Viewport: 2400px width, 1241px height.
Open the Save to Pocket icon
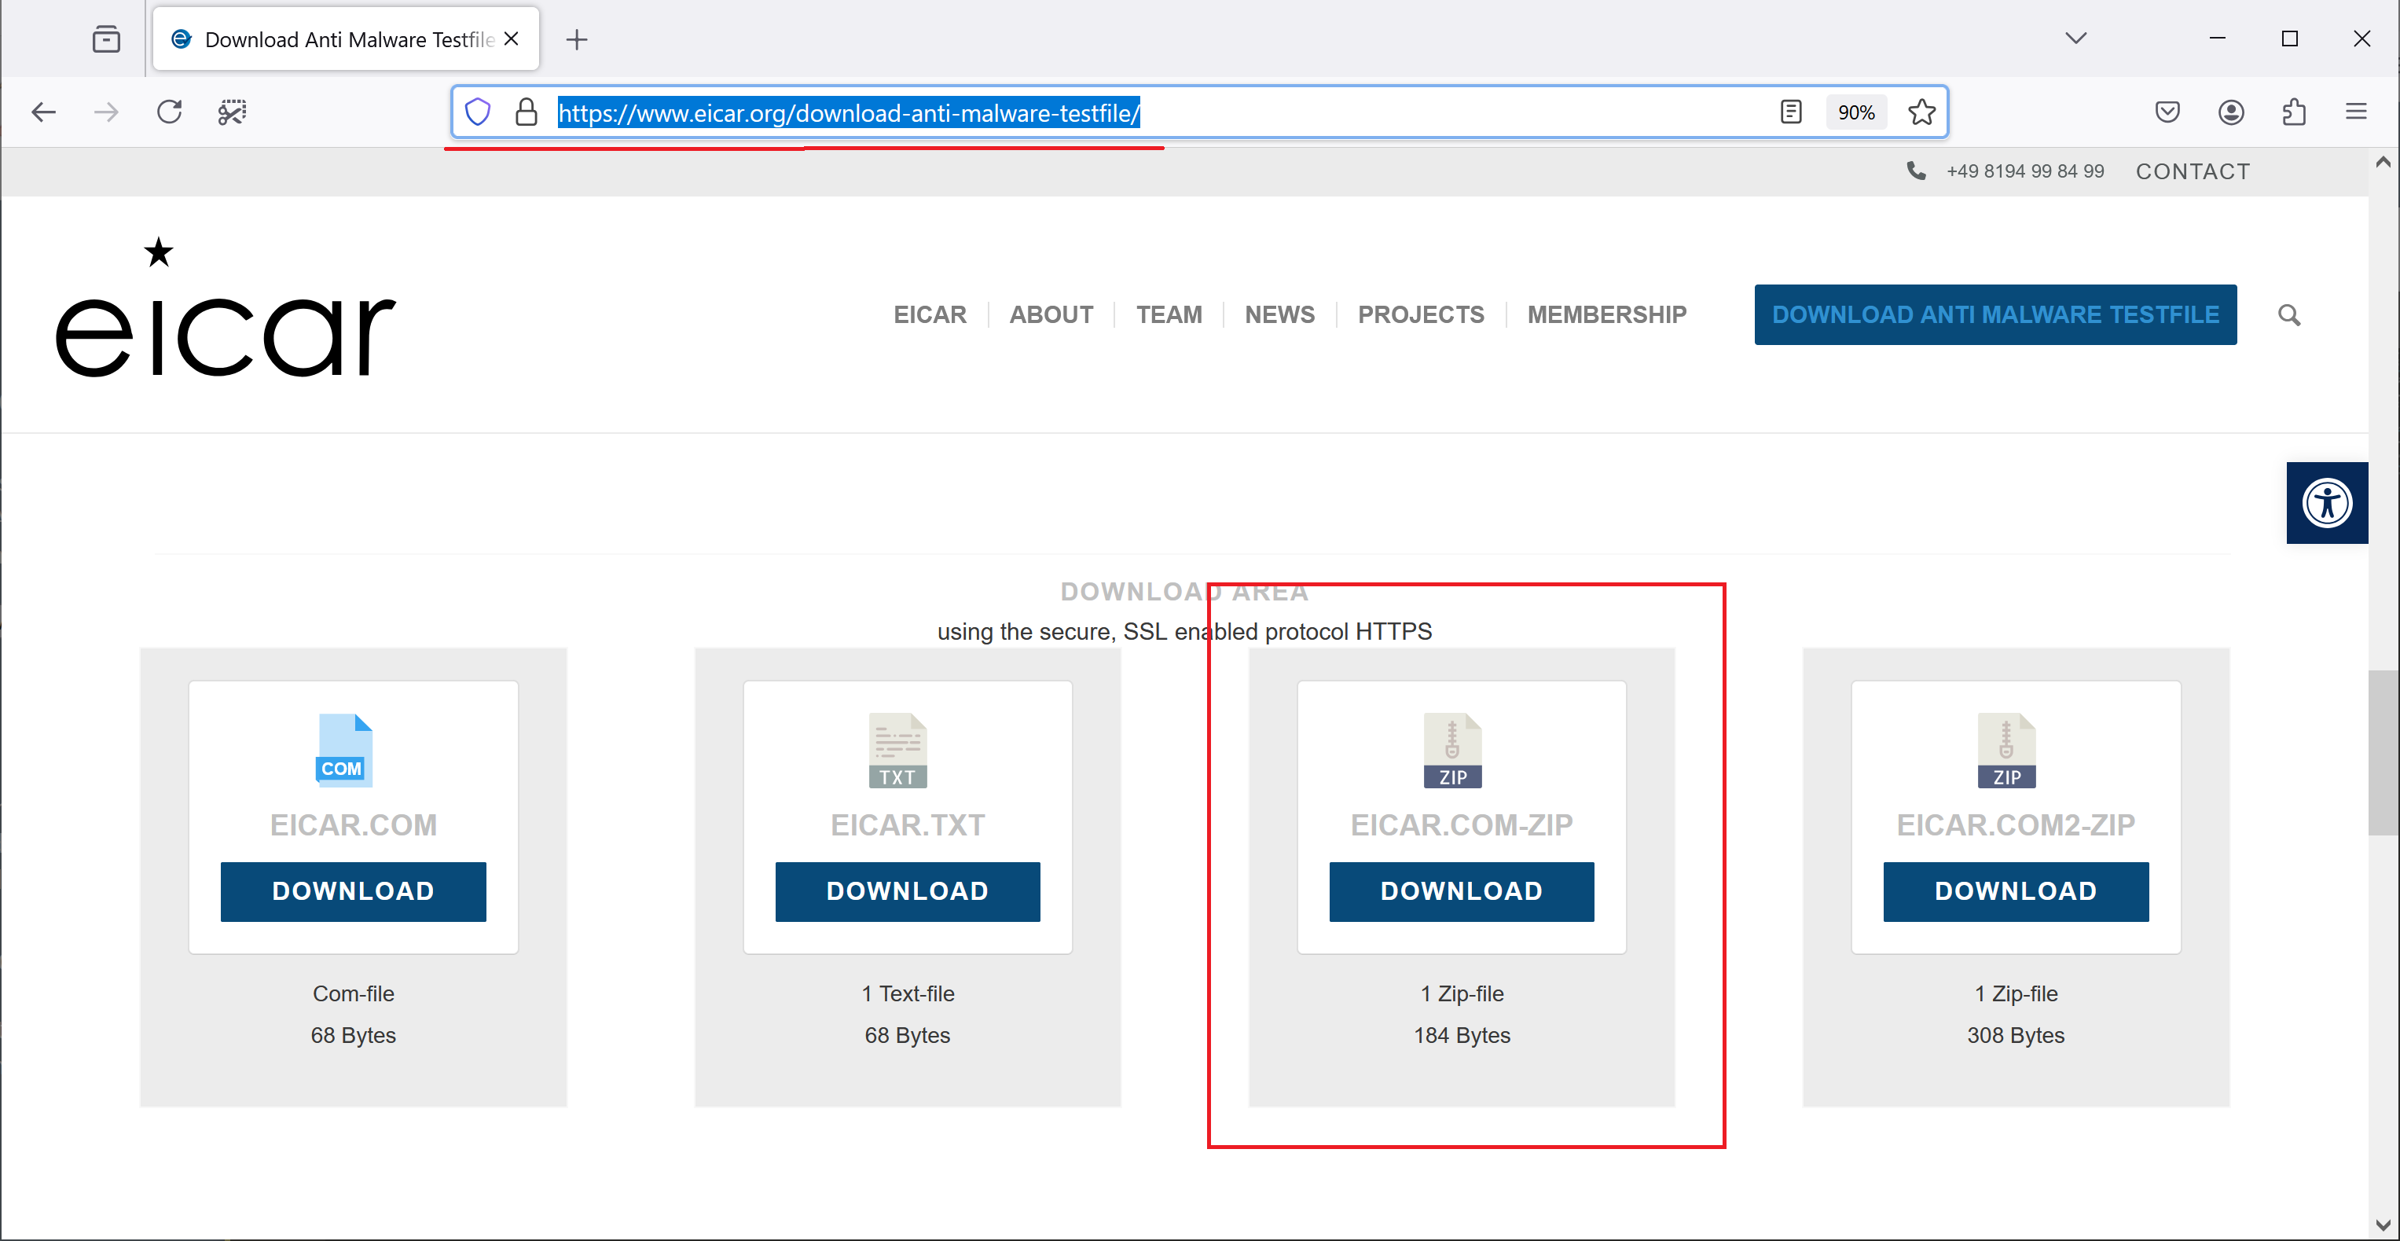pyautogui.click(x=2168, y=112)
